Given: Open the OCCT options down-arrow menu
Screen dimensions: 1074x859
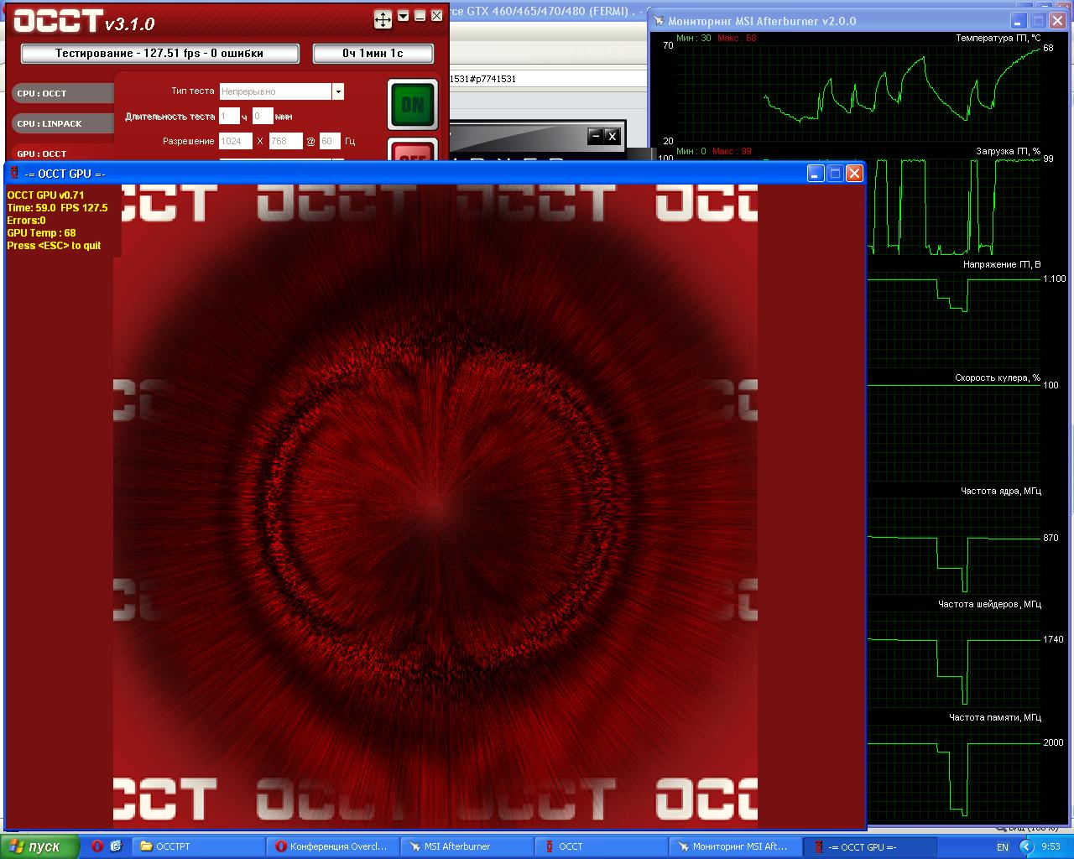Looking at the screenshot, I should (404, 16).
